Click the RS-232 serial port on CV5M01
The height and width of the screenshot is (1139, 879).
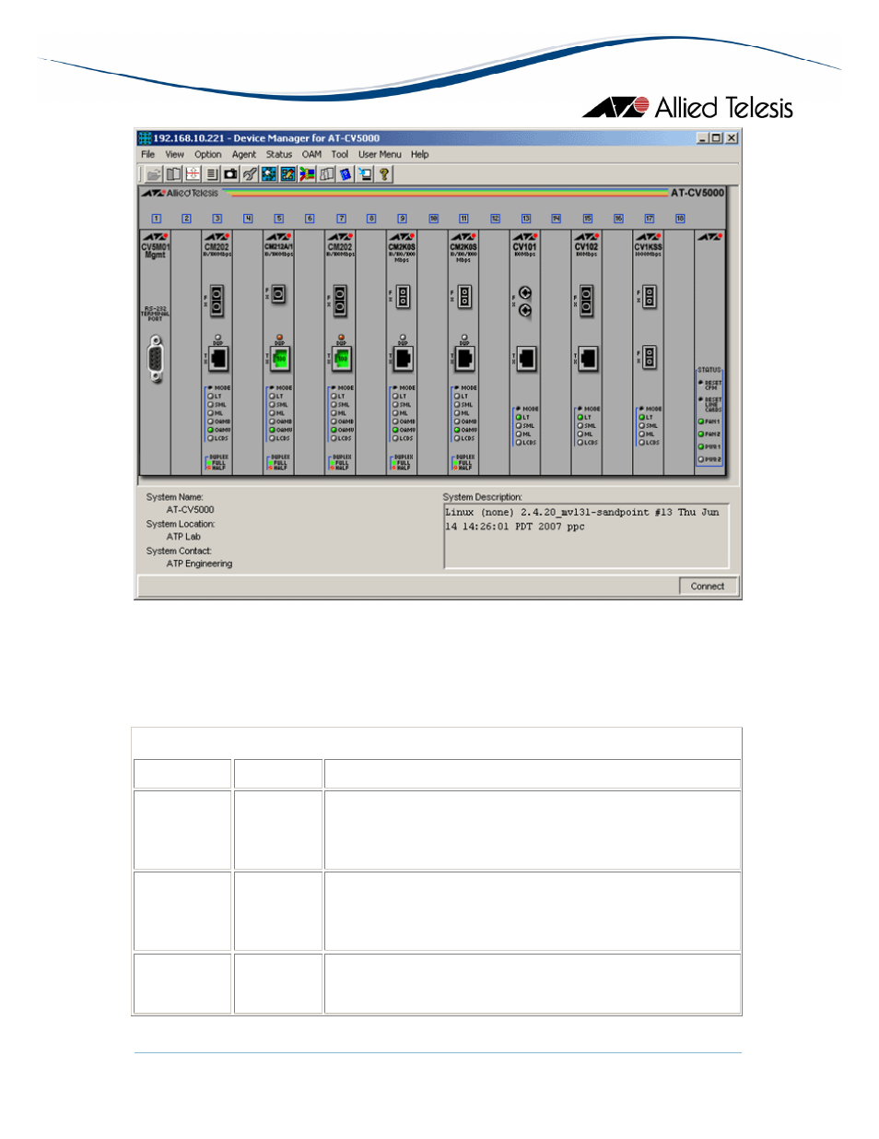pyautogui.click(x=155, y=358)
